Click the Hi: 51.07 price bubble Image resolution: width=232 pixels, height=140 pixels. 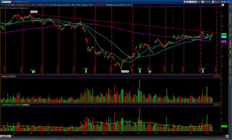(34, 12)
